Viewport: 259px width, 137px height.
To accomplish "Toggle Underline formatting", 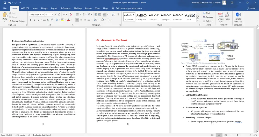I will pos(38,20).
